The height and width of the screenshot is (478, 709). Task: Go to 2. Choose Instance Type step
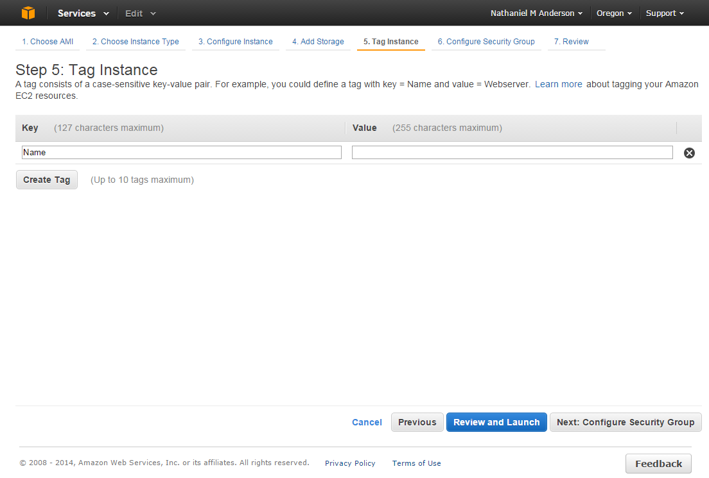(x=136, y=42)
